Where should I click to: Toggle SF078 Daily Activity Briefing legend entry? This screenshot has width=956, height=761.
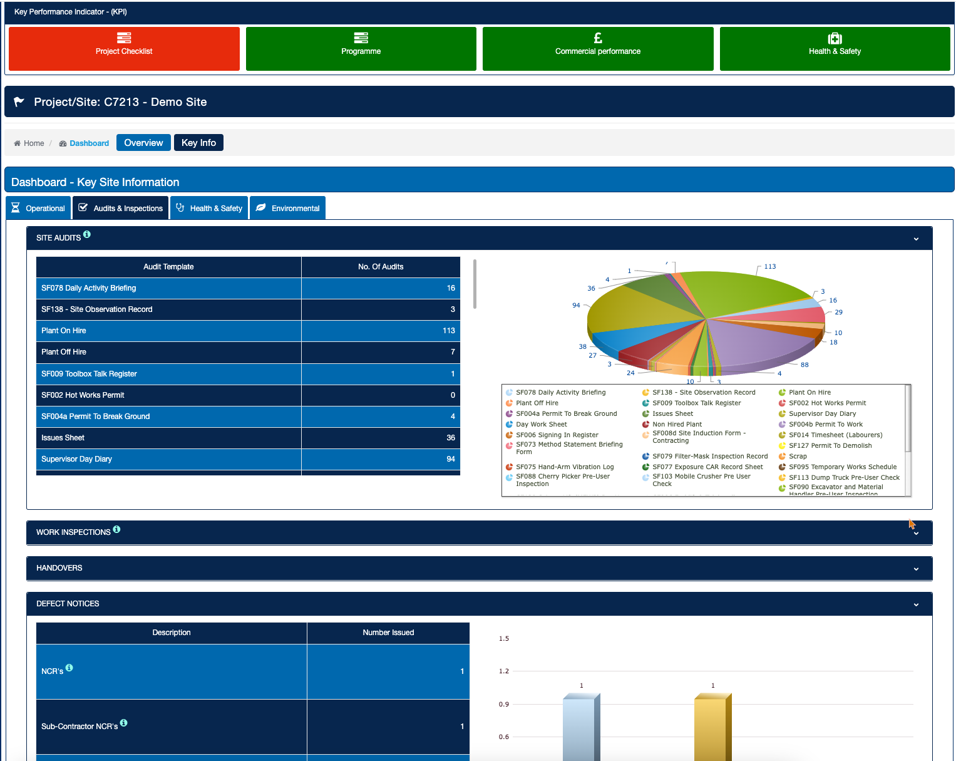point(560,393)
